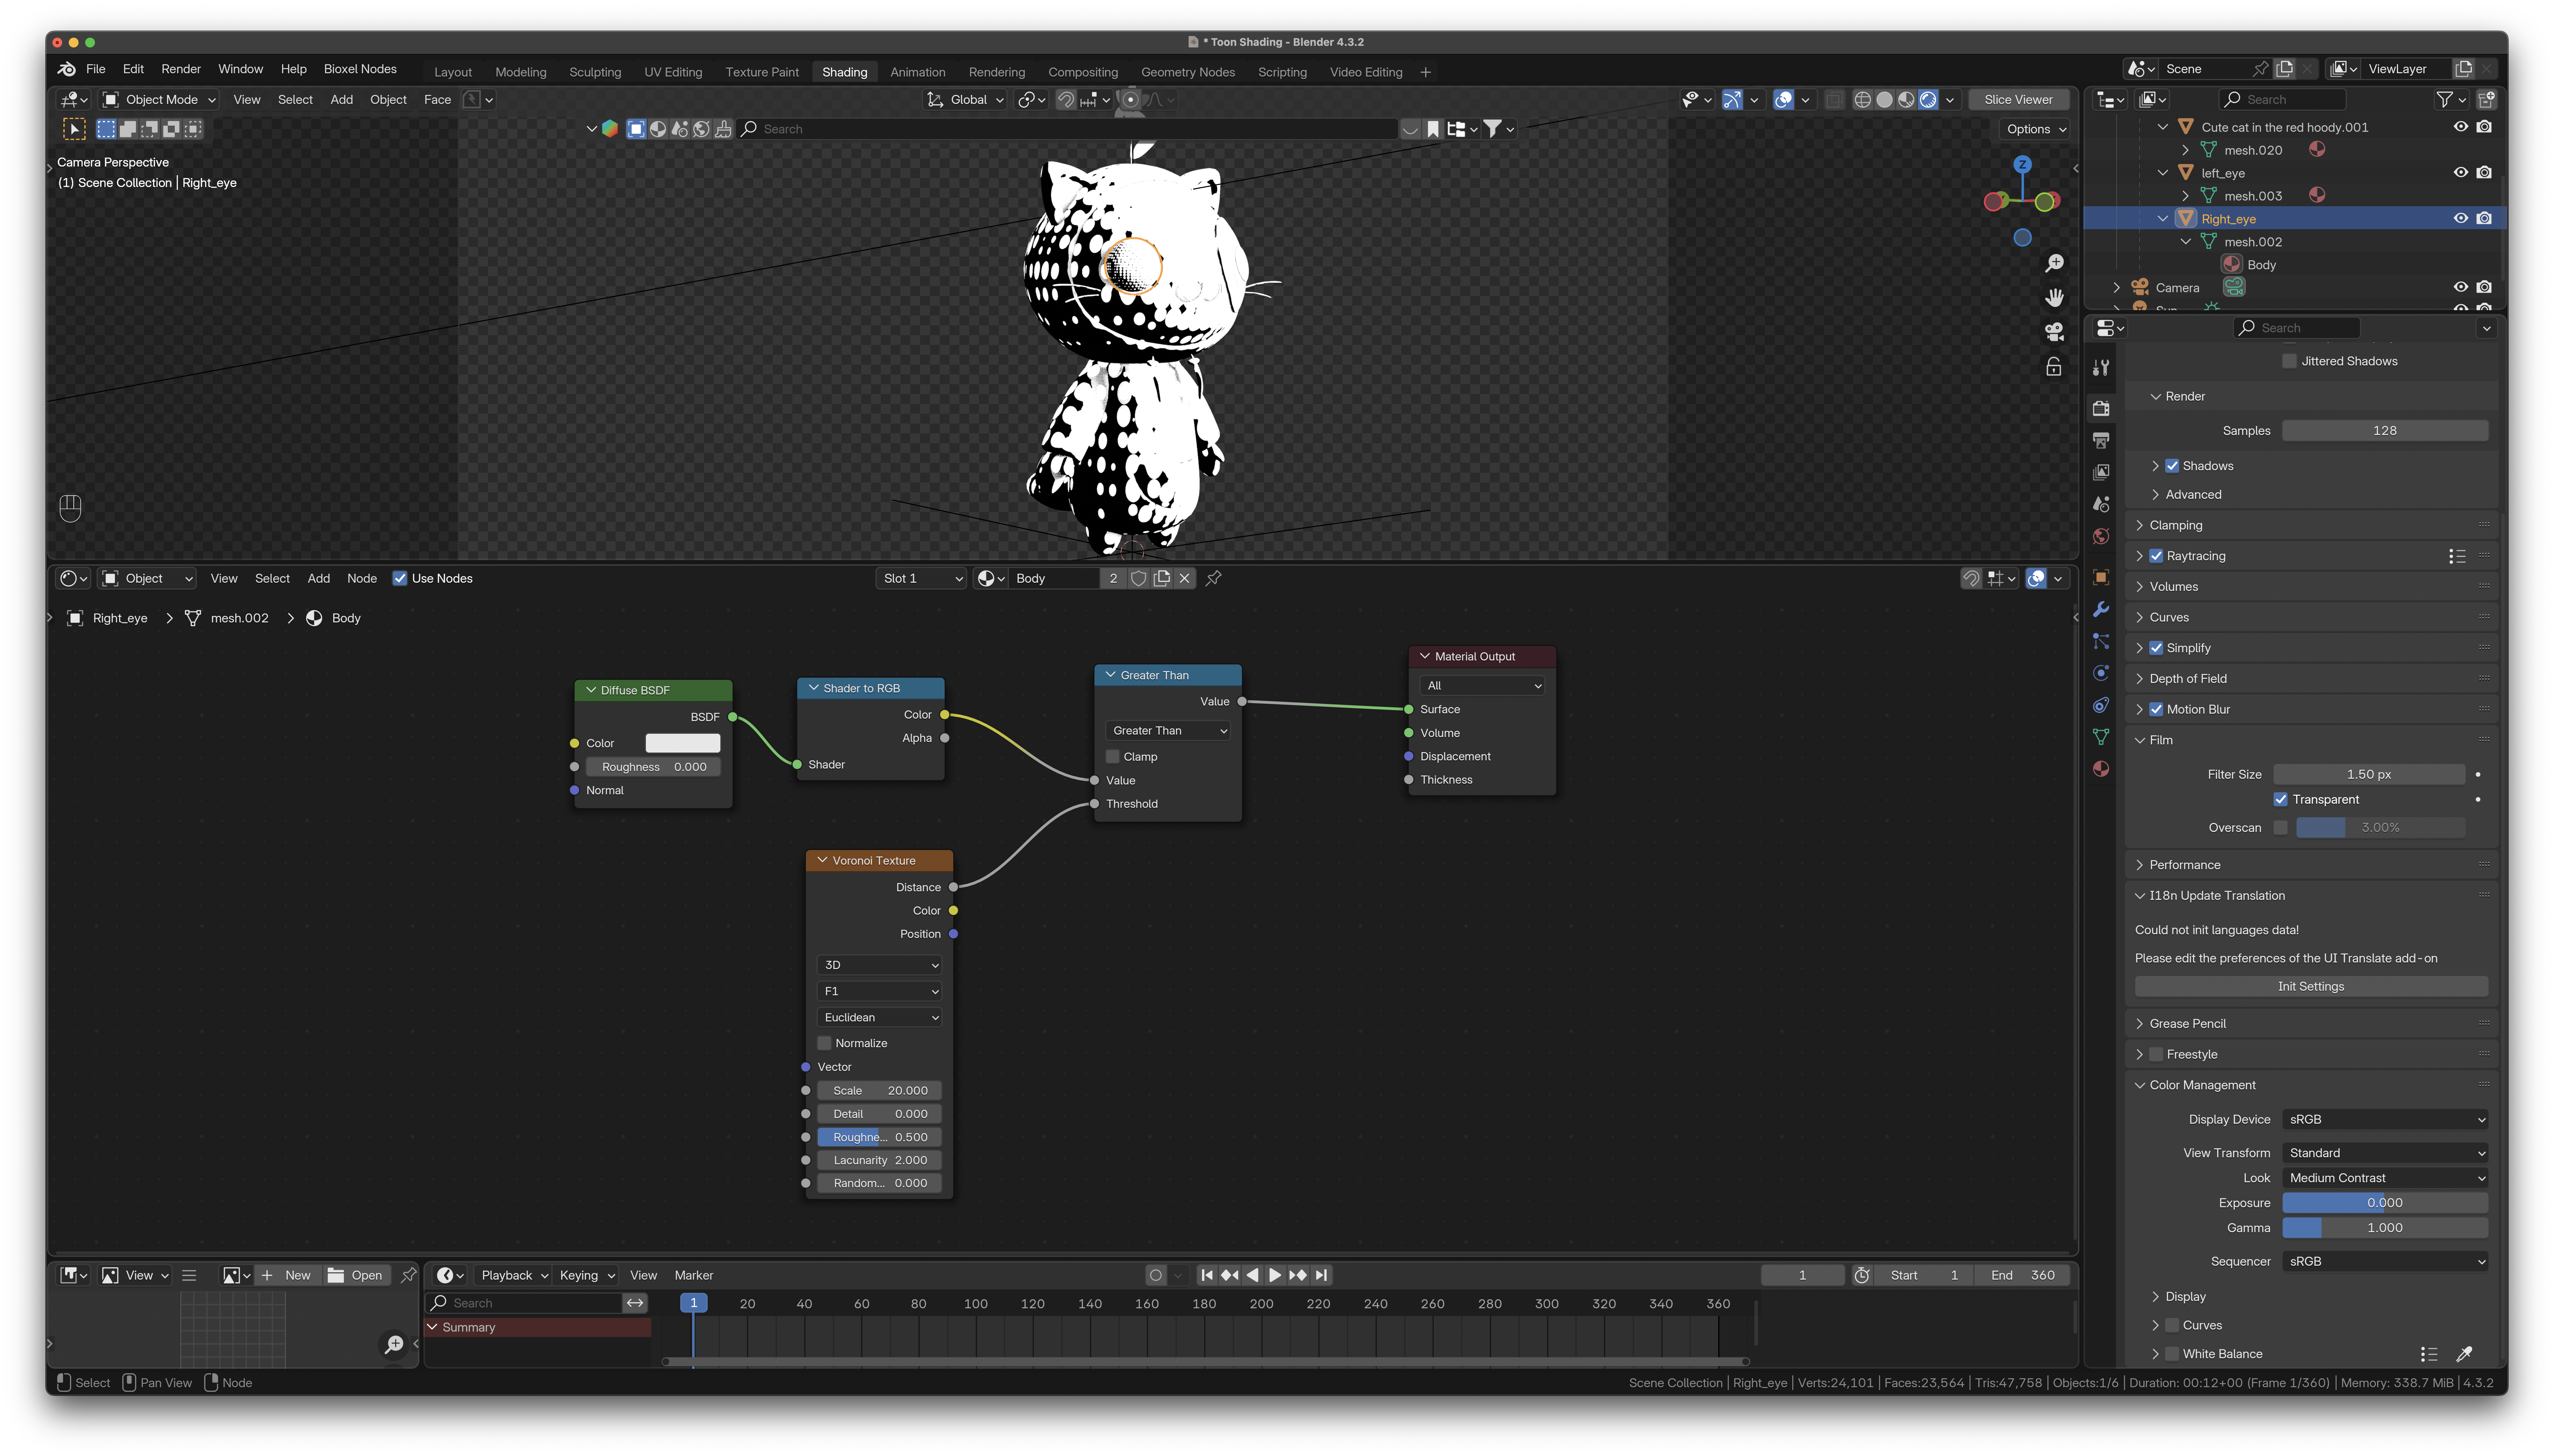This screenshot has width=2554, height=1456.
Task: Open the Modifiers properties tab
Action: pyautogui.click(x=2101, y=609)
